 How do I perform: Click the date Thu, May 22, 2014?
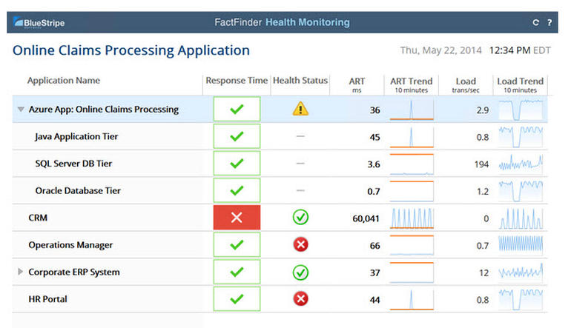pyautogui.click(x=441, y=50)
